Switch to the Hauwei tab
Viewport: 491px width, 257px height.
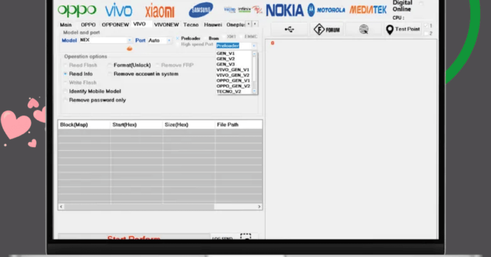213,25
